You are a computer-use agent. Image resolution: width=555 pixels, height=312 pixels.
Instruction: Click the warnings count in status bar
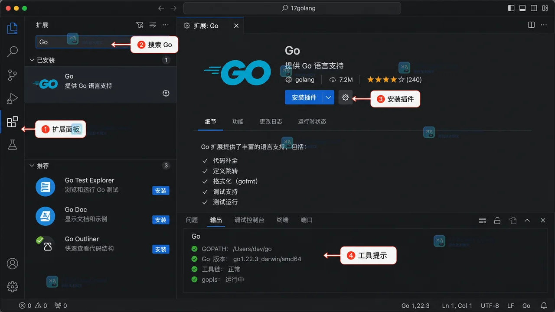click(x=41, y=305)
